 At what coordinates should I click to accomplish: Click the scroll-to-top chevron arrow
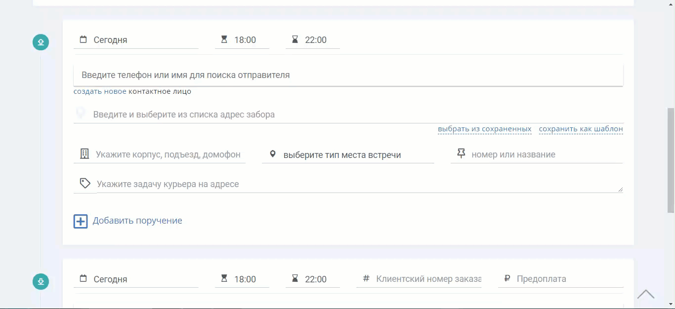(646, 294)
